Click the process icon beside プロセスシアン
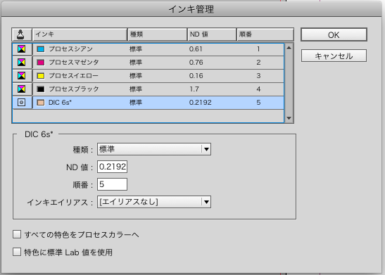 (21, 49)
